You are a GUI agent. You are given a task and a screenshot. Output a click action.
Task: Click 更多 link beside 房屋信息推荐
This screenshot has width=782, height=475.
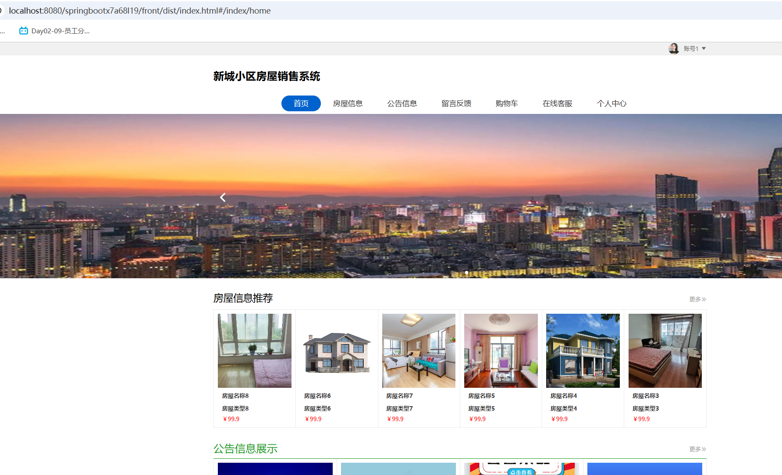point(697,299)
